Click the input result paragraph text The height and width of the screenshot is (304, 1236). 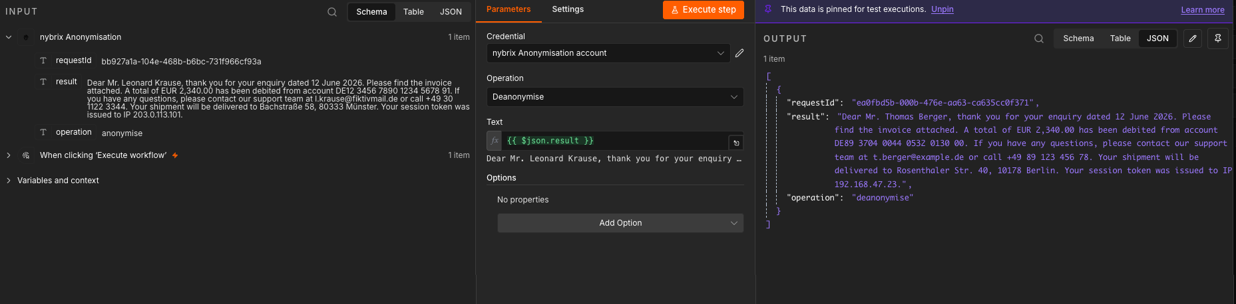(278, 99)
